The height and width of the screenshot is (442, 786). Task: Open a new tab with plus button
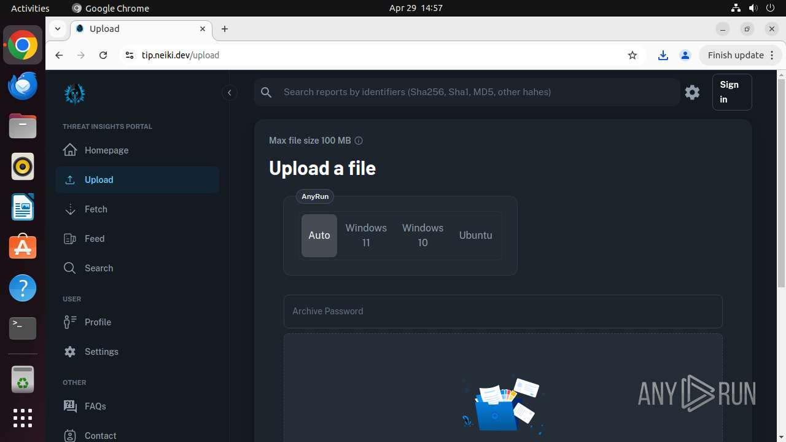coord(225,29)
